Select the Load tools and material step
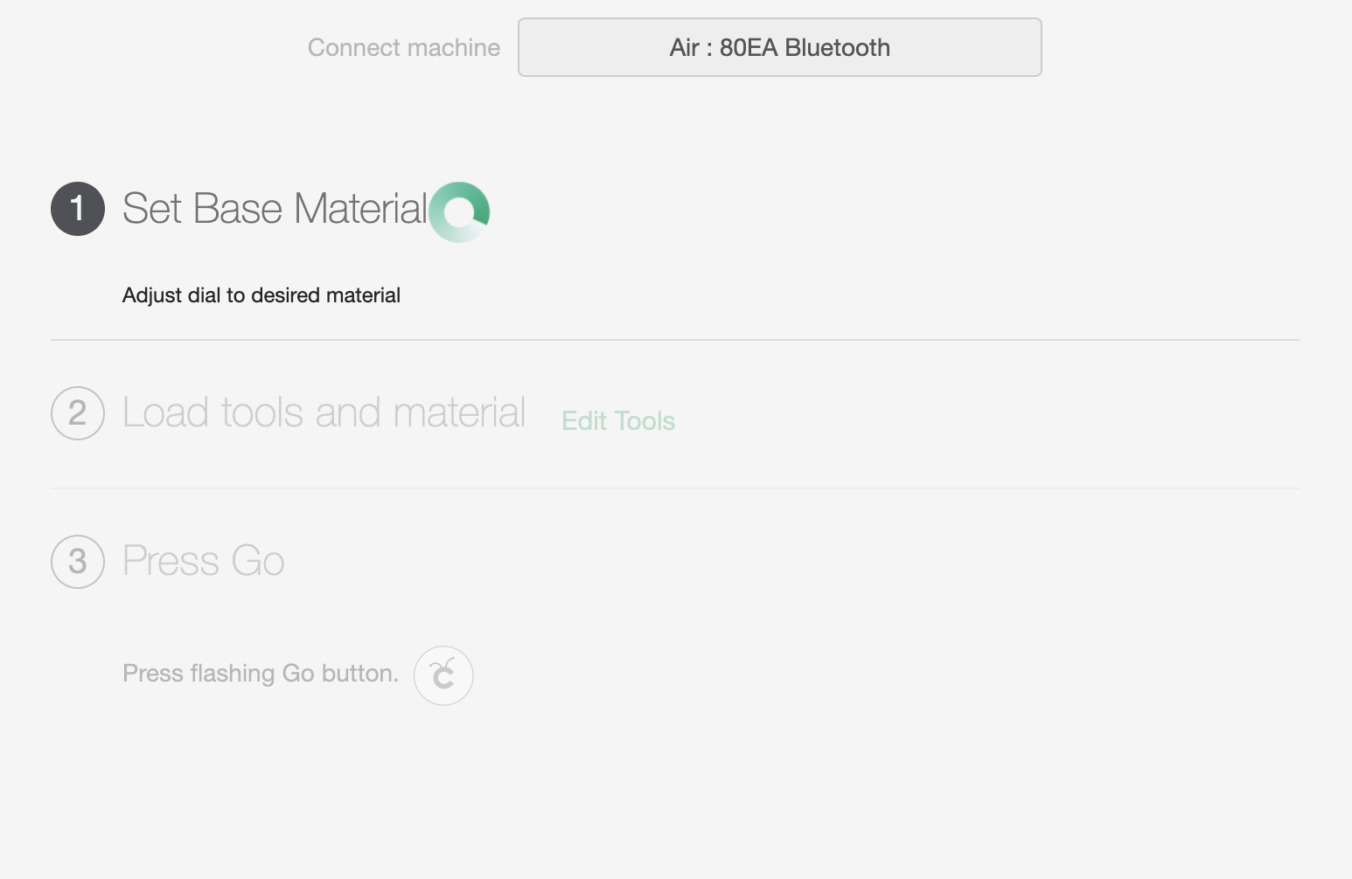 click(x=324, y=412)
